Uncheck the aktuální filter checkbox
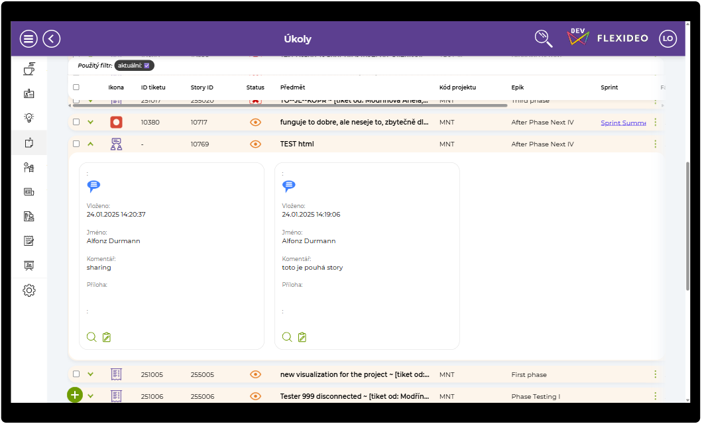This screenshot has width=702, height=424. click(147, 66)
